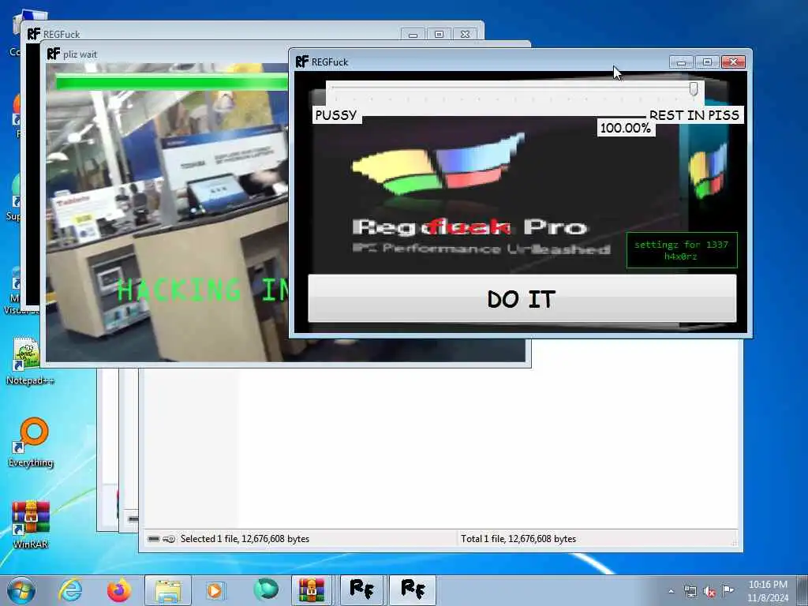
Task: Open Firefox from the taskbar
Action: [118, 590]
